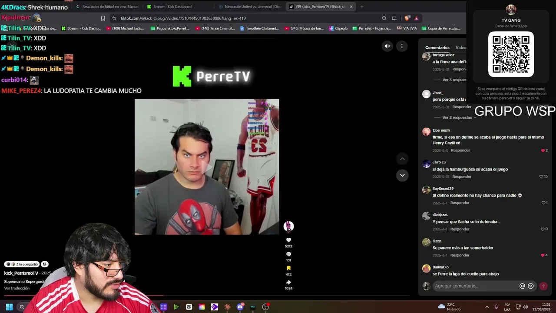
Task: Open Elpe_nesin's profile avatar
Action: (x=427, y=132)
